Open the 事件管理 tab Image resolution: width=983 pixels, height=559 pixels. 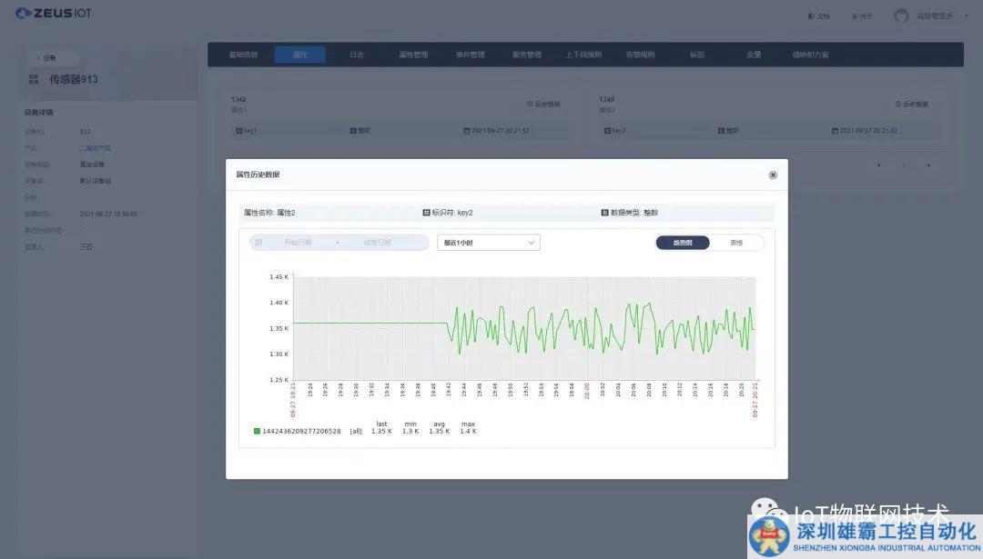point(470,55)
